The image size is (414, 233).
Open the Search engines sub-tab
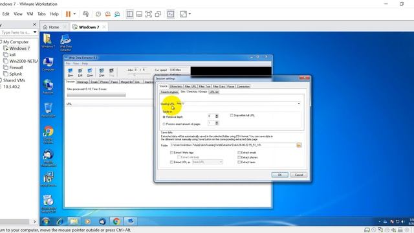(x=169, y=92)
